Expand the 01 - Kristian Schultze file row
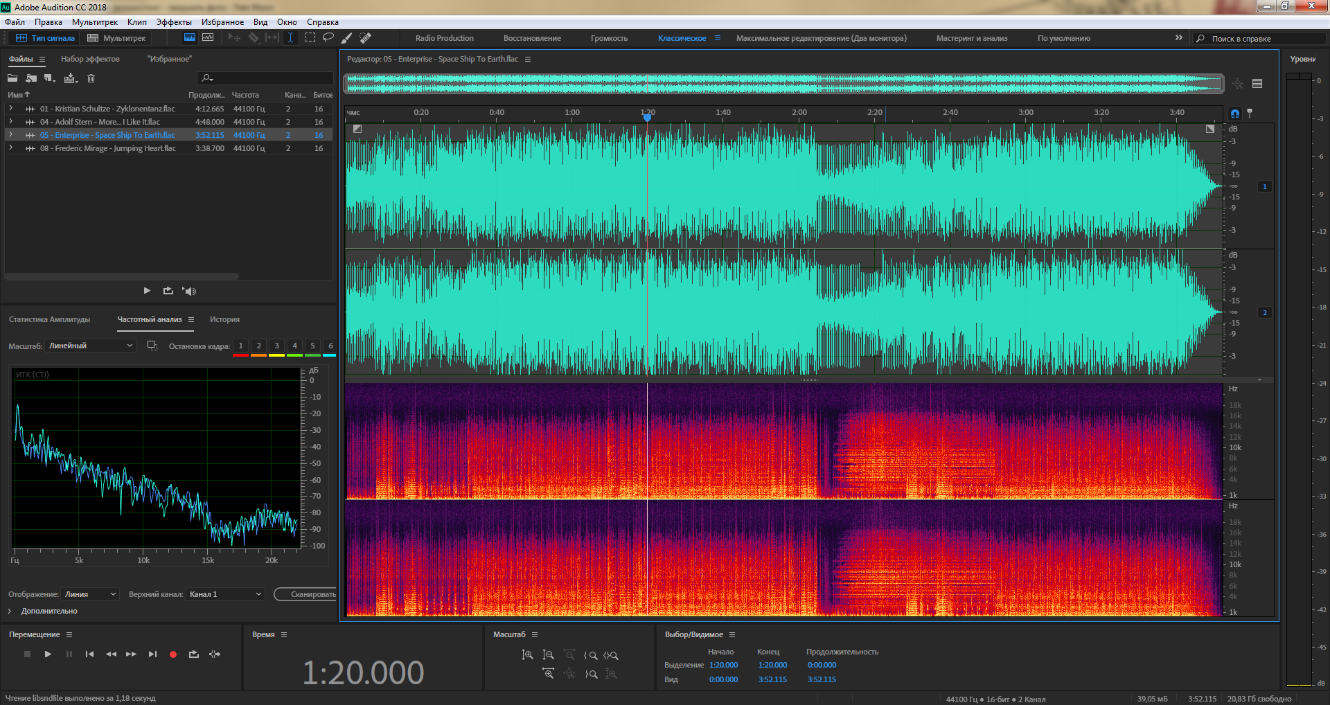Viewport: 1330px width, 705px height. click(10, 108)
